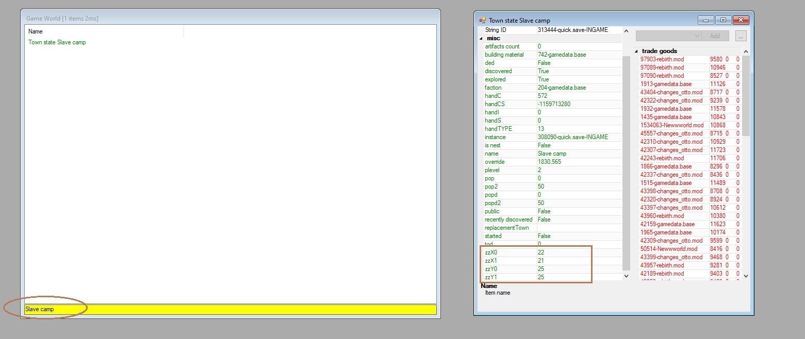Viewport: 805px width, 339px height.
Task: Click faction value 204-gamedata.base
Action: pos(562,88)
